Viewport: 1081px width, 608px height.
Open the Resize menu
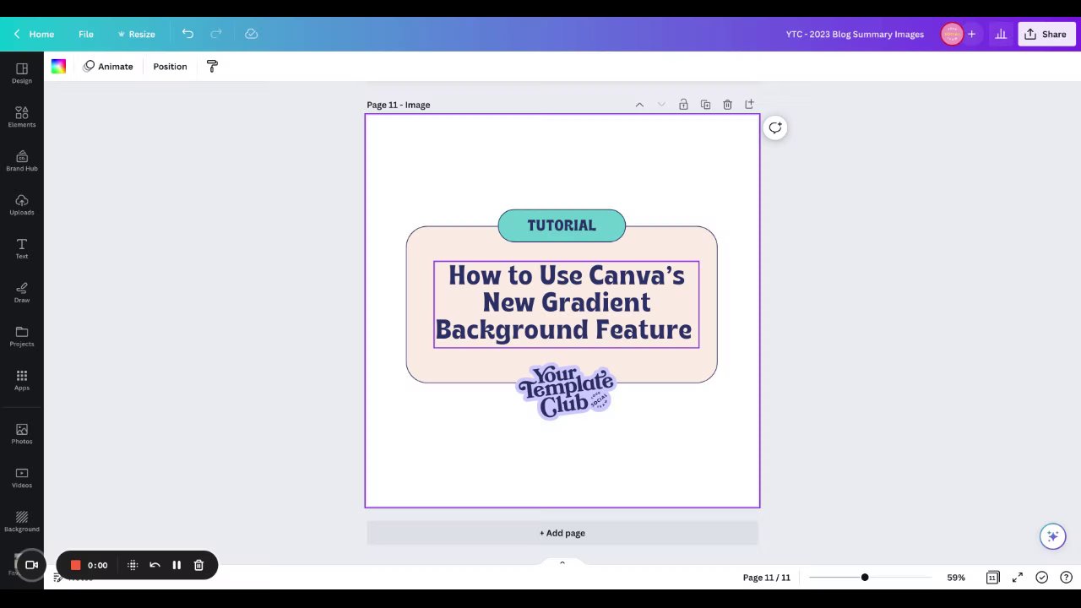tap(136, 34)
